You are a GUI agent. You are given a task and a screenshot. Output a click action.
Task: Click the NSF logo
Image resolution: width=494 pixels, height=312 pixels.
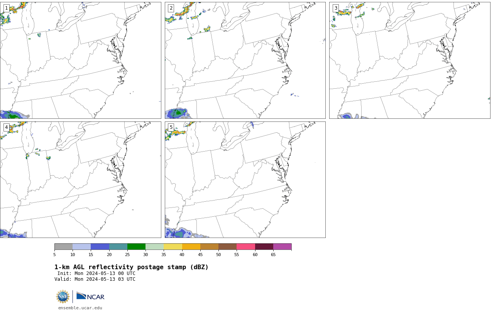click(63, 297)
